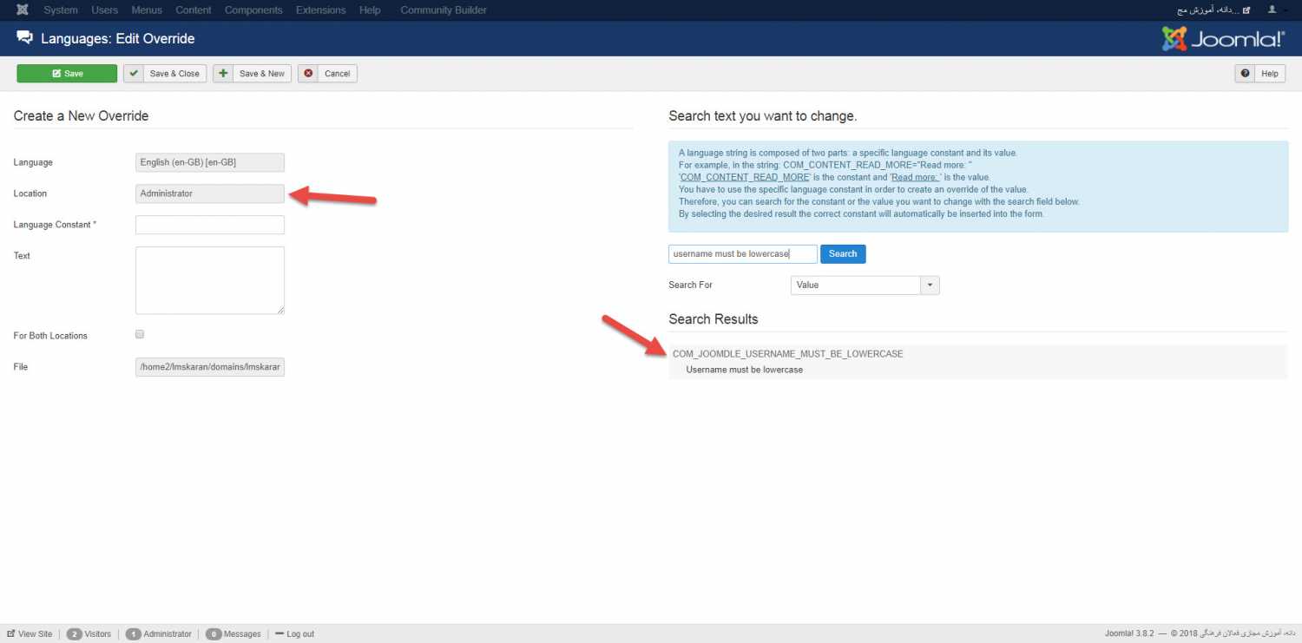Open the Extensions menu

320,10
